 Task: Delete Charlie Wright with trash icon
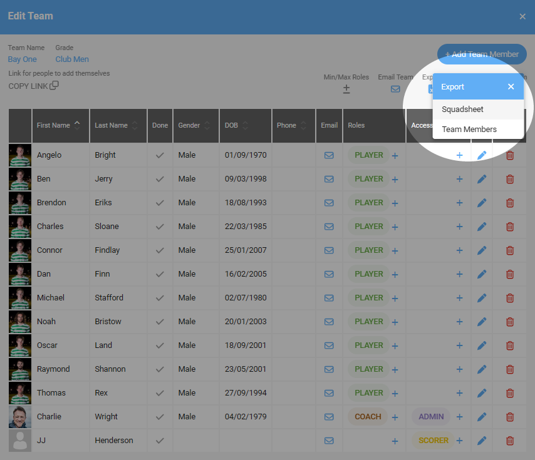pyautogui.click(x=510, y=417)
